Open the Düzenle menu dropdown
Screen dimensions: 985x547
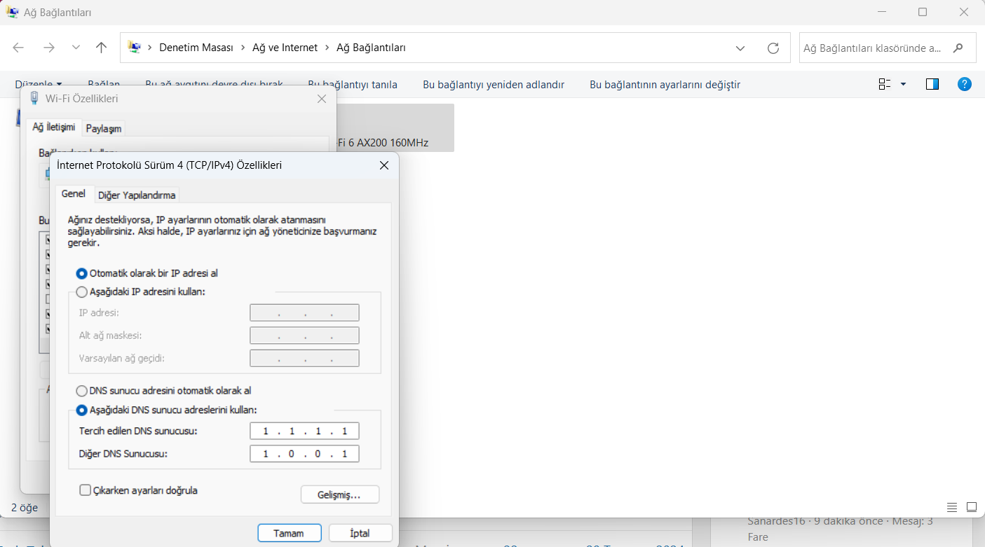(x=39, y=84)
